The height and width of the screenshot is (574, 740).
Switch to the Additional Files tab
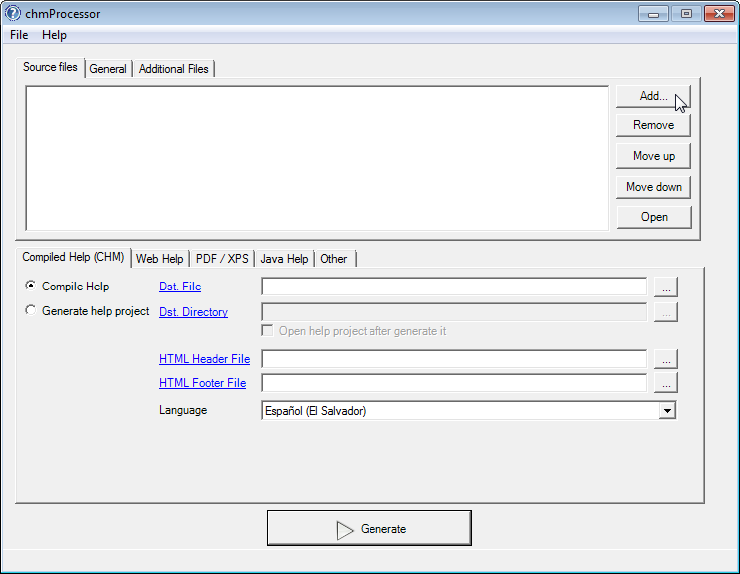pos(173,69)
